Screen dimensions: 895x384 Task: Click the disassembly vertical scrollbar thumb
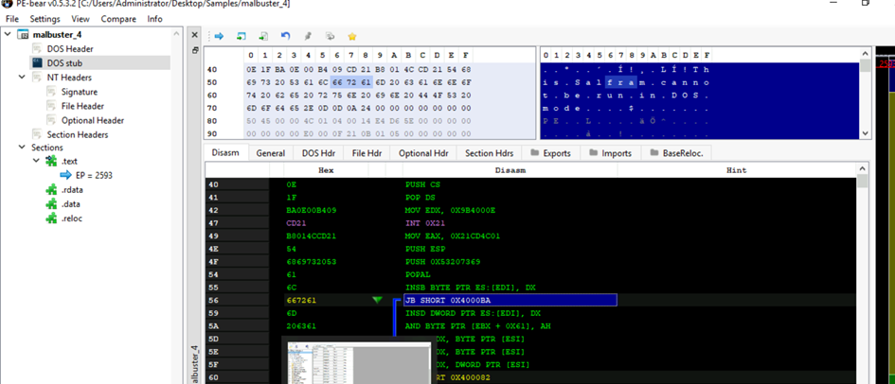click(x=862, y=182)
